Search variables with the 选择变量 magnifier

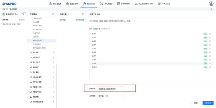pyautogui.click(x=83, y=14)
